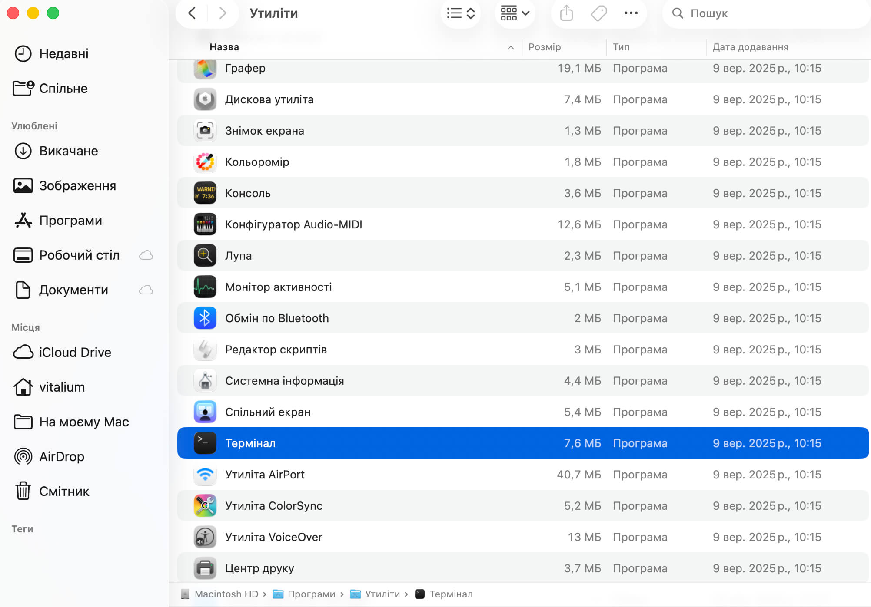Open Зображення in the sidebar
The height and width of the screenshot is (607, 871).
pos(65,185)
